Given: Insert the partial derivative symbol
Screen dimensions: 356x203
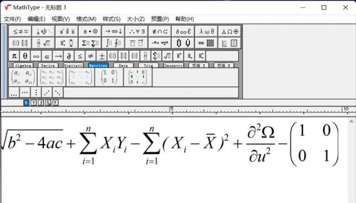Looking at the screenshot, I should coord(69,56).
